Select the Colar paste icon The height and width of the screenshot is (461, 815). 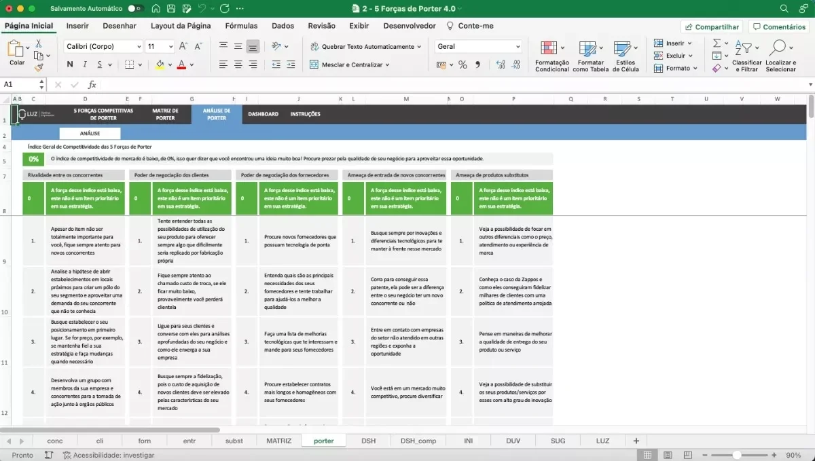(x=16, y=52)
